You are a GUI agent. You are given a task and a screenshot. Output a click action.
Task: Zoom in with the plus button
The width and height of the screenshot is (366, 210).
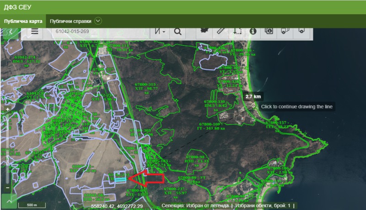coord(8,110)
